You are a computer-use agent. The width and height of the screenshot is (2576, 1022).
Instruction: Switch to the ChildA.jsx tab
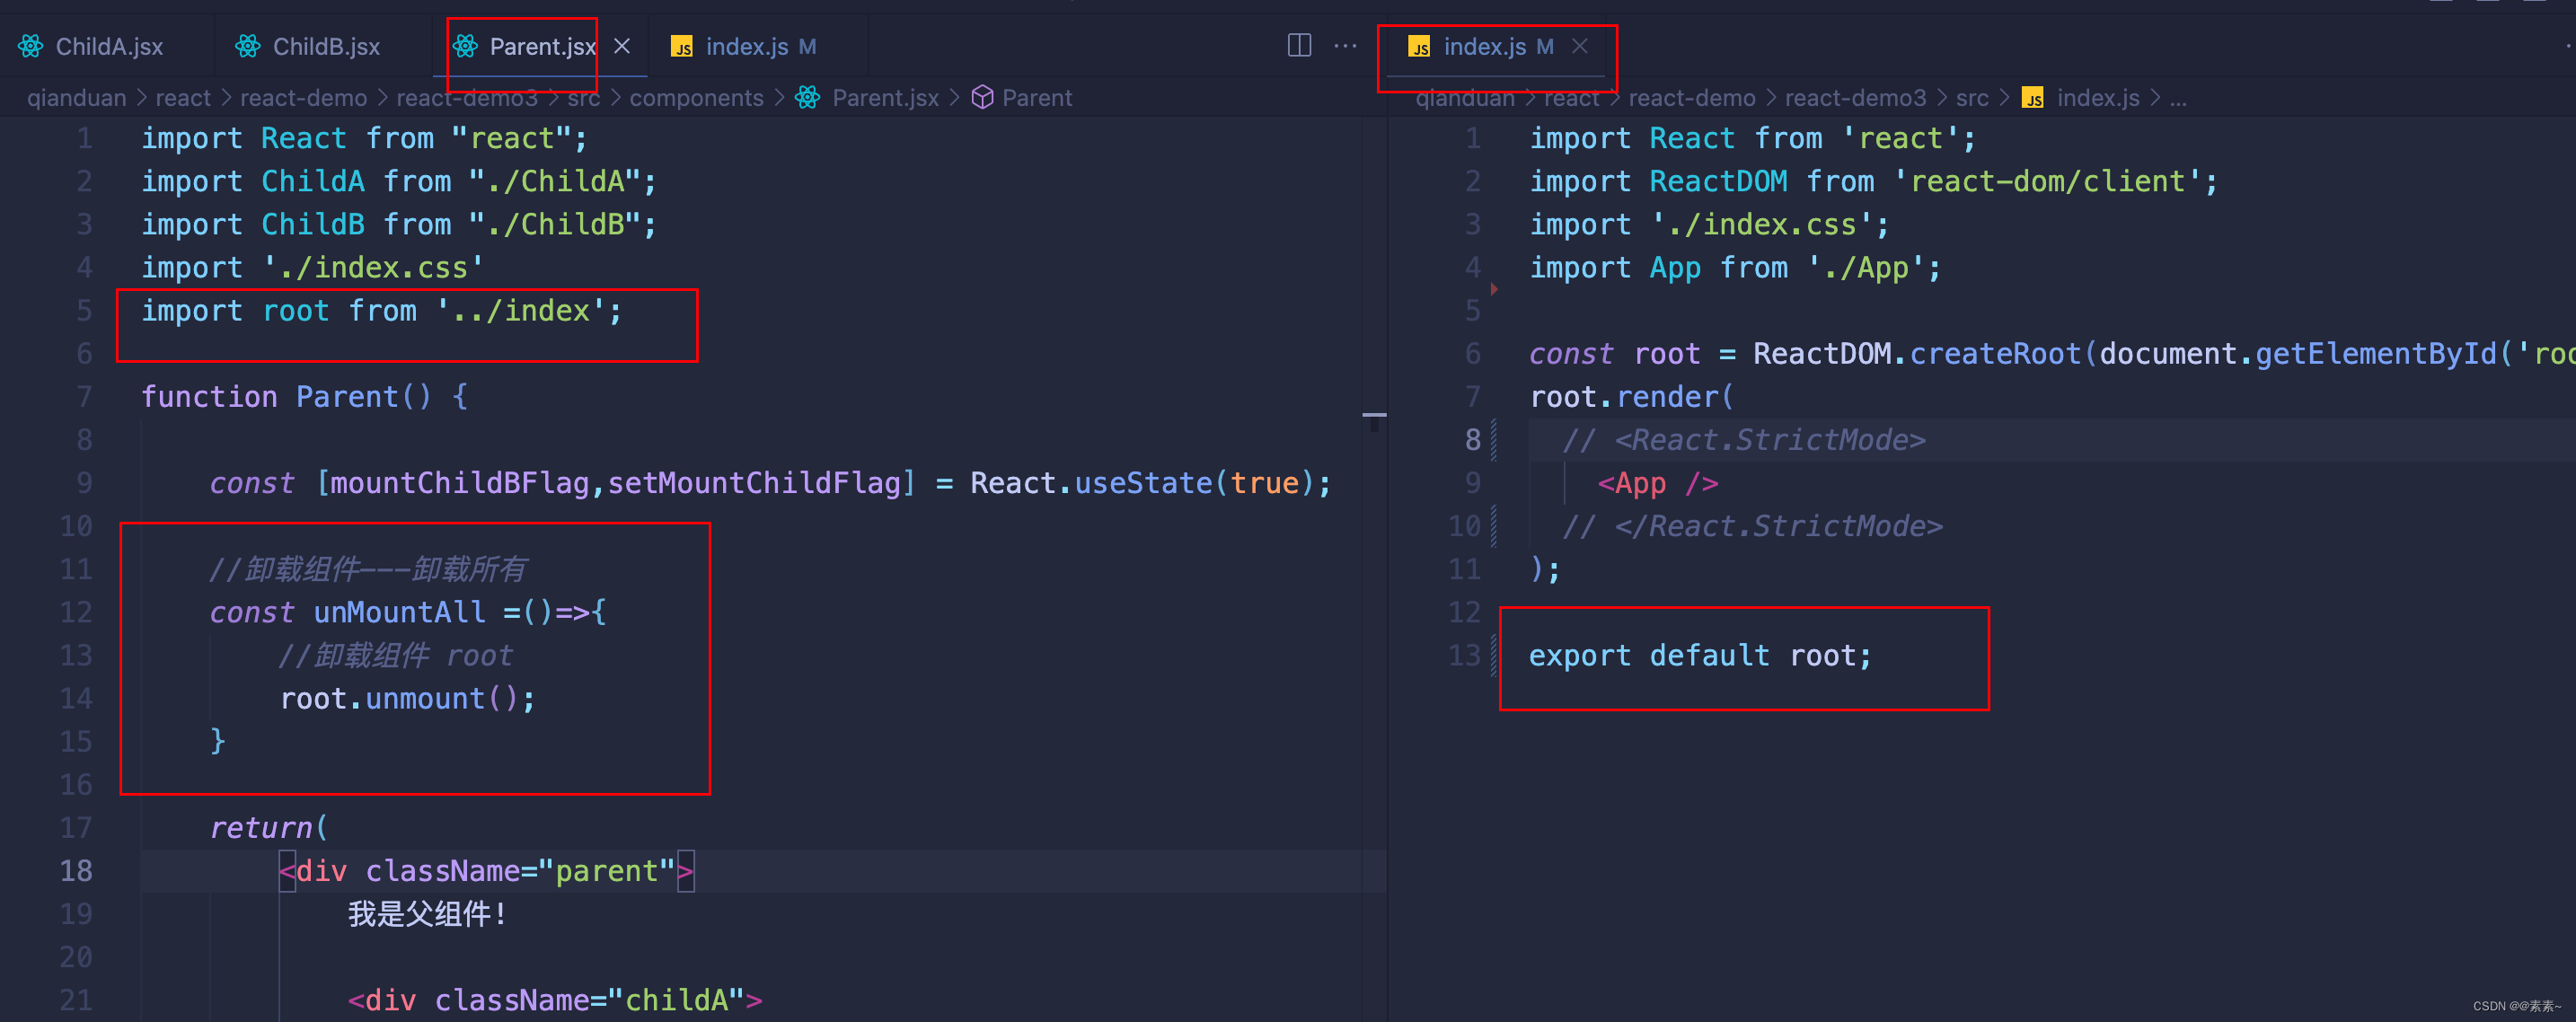point(109,46)
